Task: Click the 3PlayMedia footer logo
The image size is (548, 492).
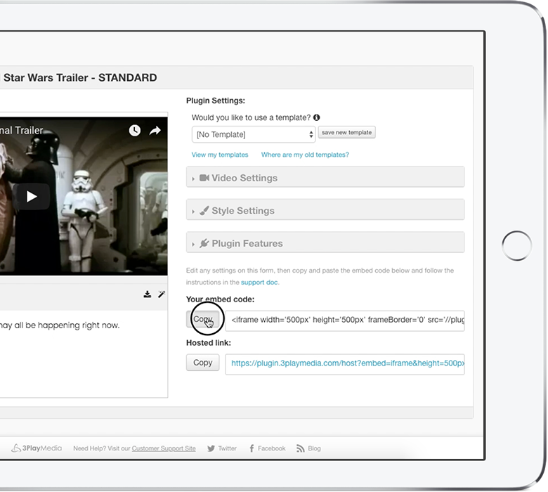Action: (x=37, y=448)
